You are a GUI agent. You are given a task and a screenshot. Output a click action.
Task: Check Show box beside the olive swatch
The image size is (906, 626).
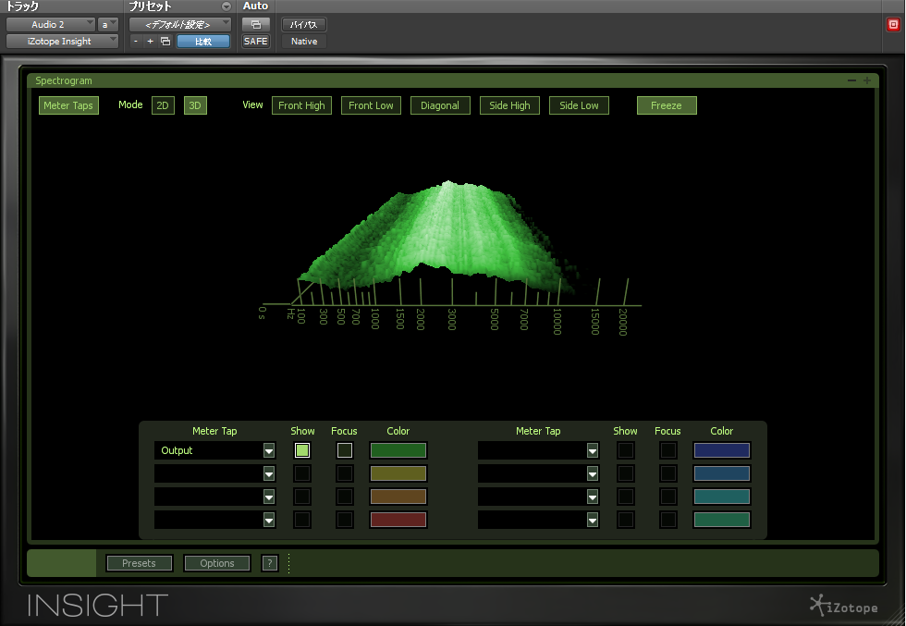[x=302, y=473]
